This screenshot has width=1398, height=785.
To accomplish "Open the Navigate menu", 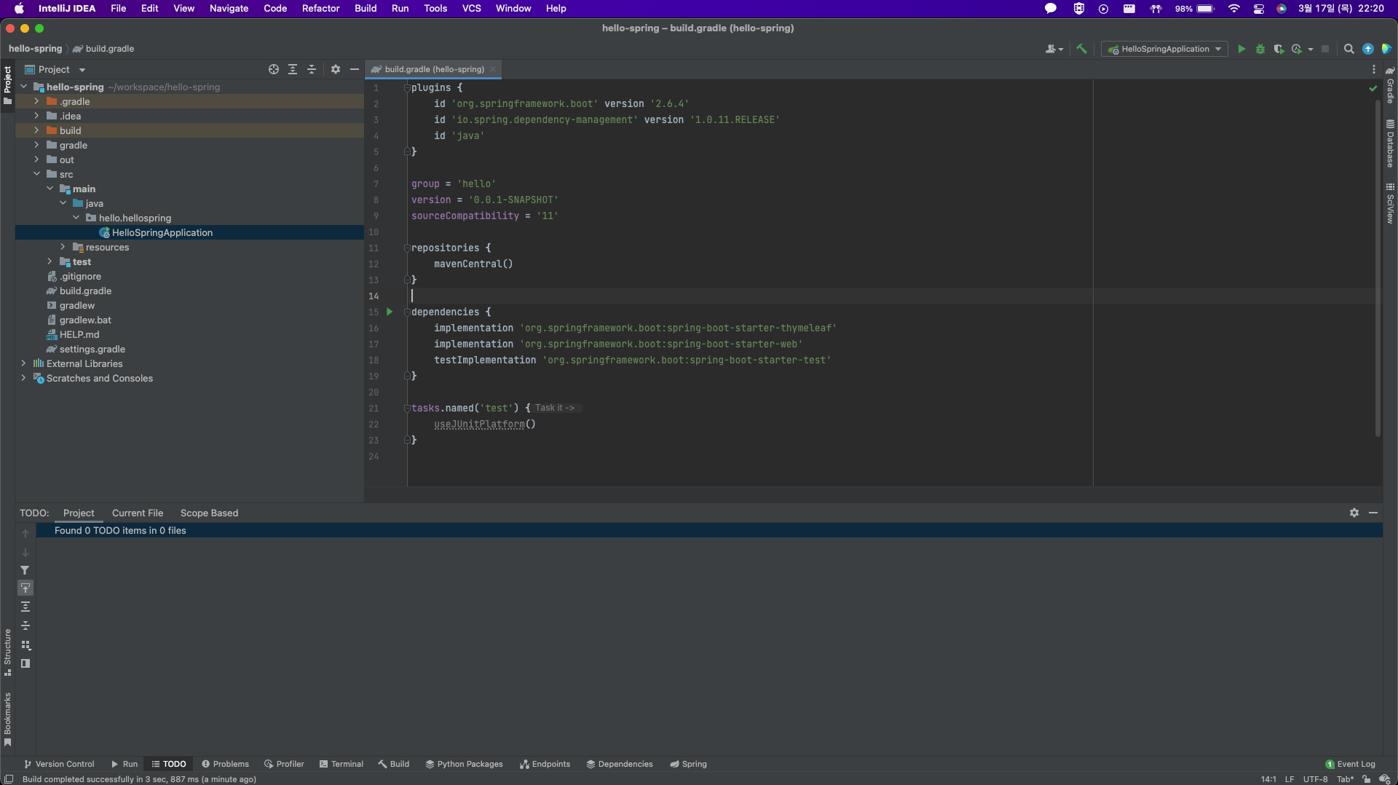I will coord(229,9).
